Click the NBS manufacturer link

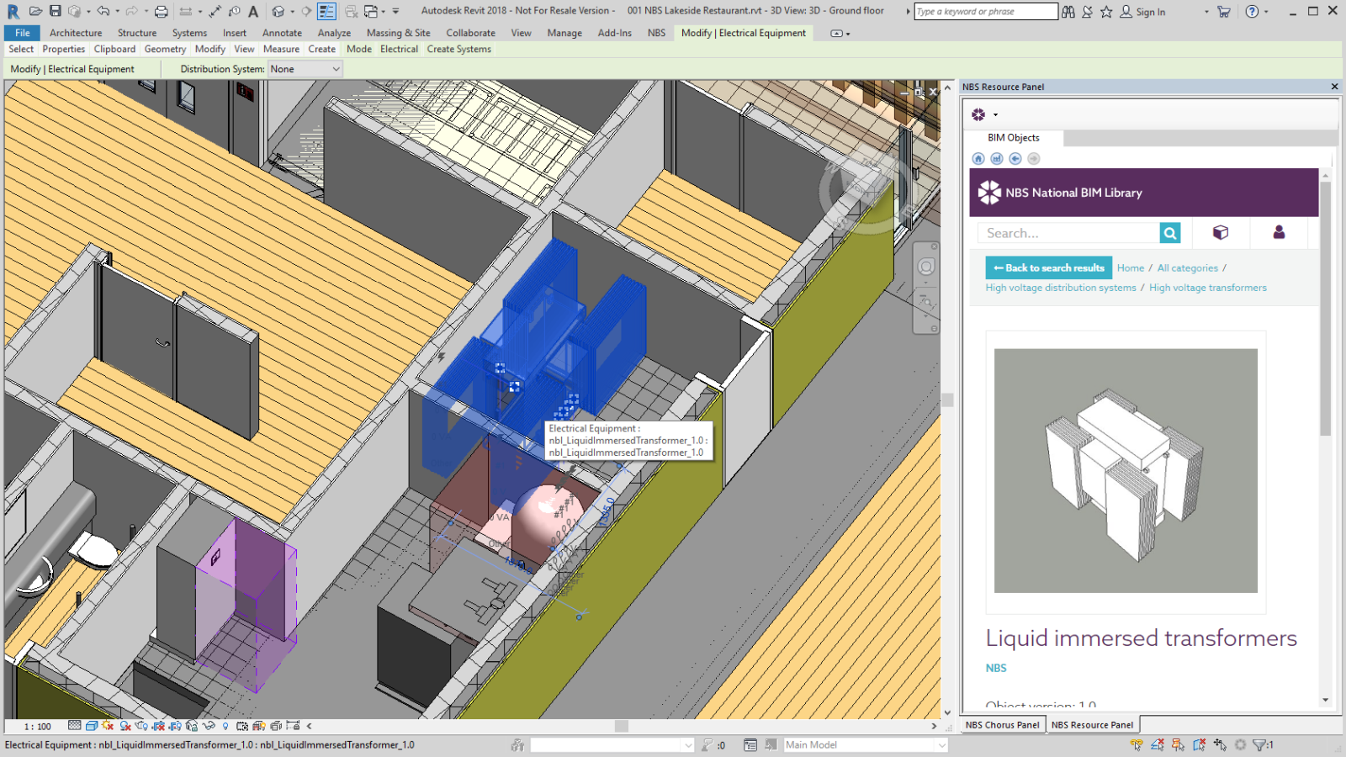pos(996,668)
